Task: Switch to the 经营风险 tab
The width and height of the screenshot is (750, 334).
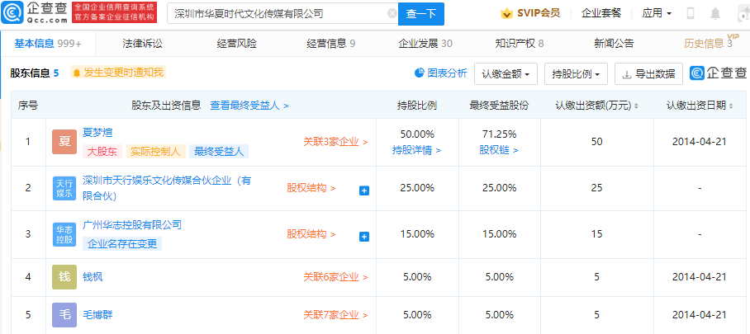Action: click(237, 44)
